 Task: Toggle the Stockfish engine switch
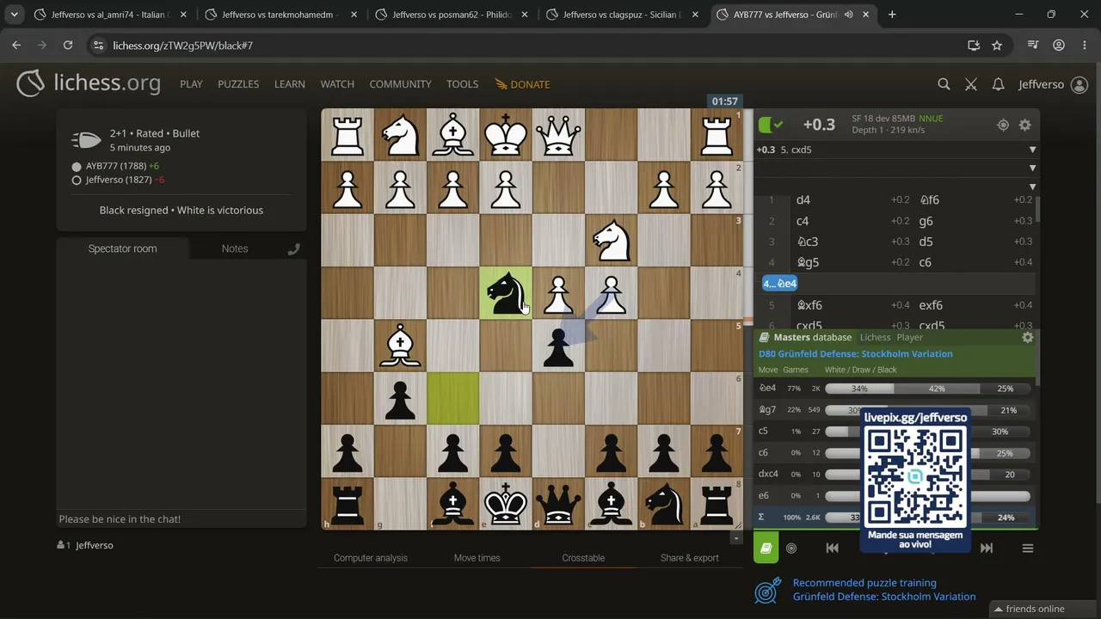point(772,125)
